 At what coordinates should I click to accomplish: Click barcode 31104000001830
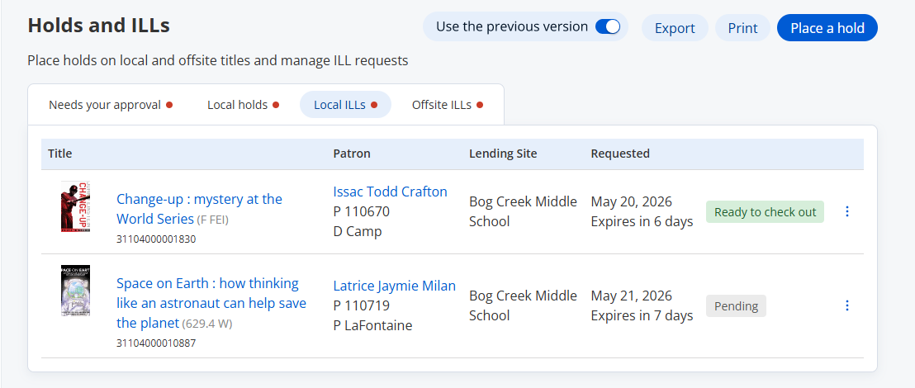(x=156, y=239)
